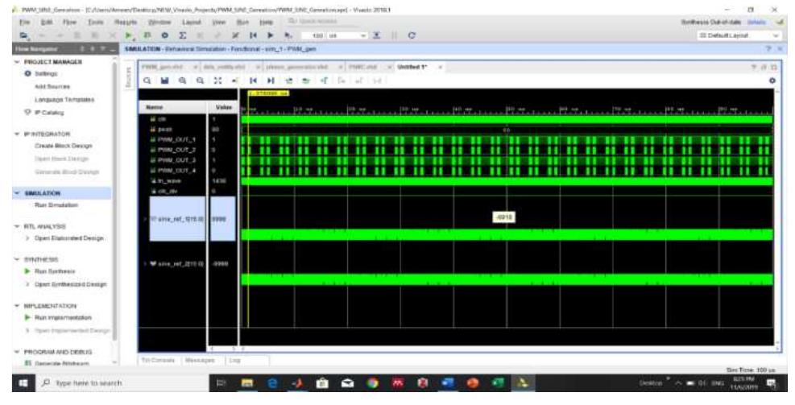Switch to the Messages tab
This screenshot has height=405, width=795.
(x=200, y=358)
